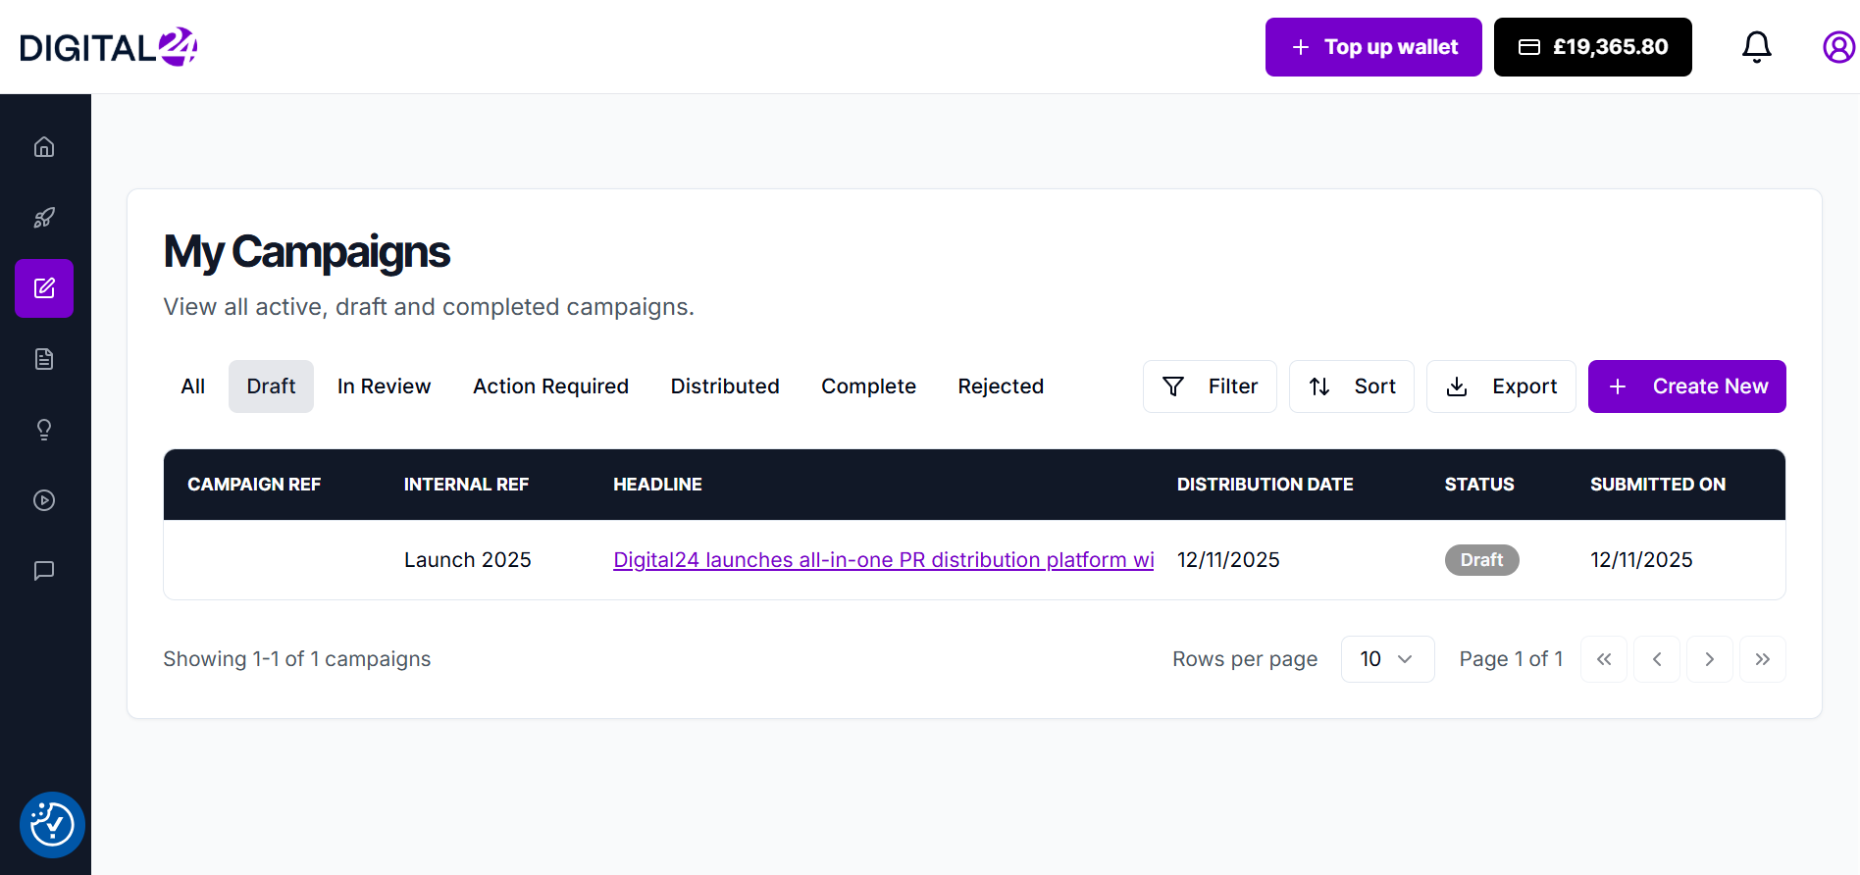
Task: Open the Sort options
Action: pyautogui.click(x=1351, y=386)
